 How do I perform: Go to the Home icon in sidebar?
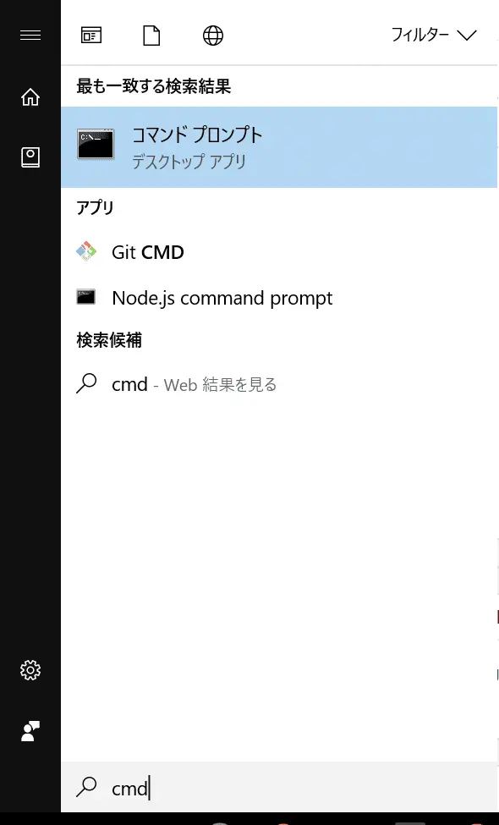pos(30,96)
